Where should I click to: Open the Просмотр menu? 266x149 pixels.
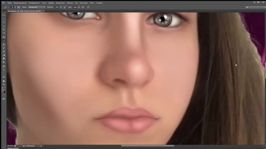(x=84, y=3)
